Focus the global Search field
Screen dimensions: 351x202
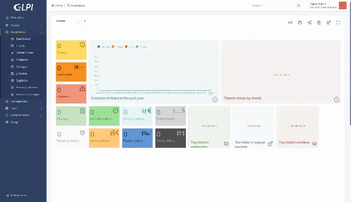[x=273, y=5]
